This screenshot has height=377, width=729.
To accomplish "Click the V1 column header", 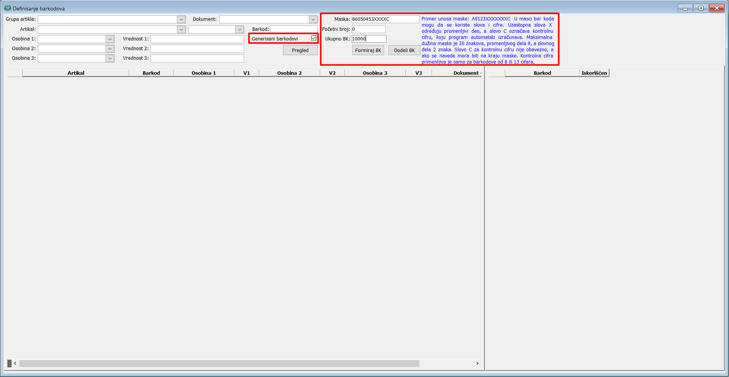I will coord(246,73).
